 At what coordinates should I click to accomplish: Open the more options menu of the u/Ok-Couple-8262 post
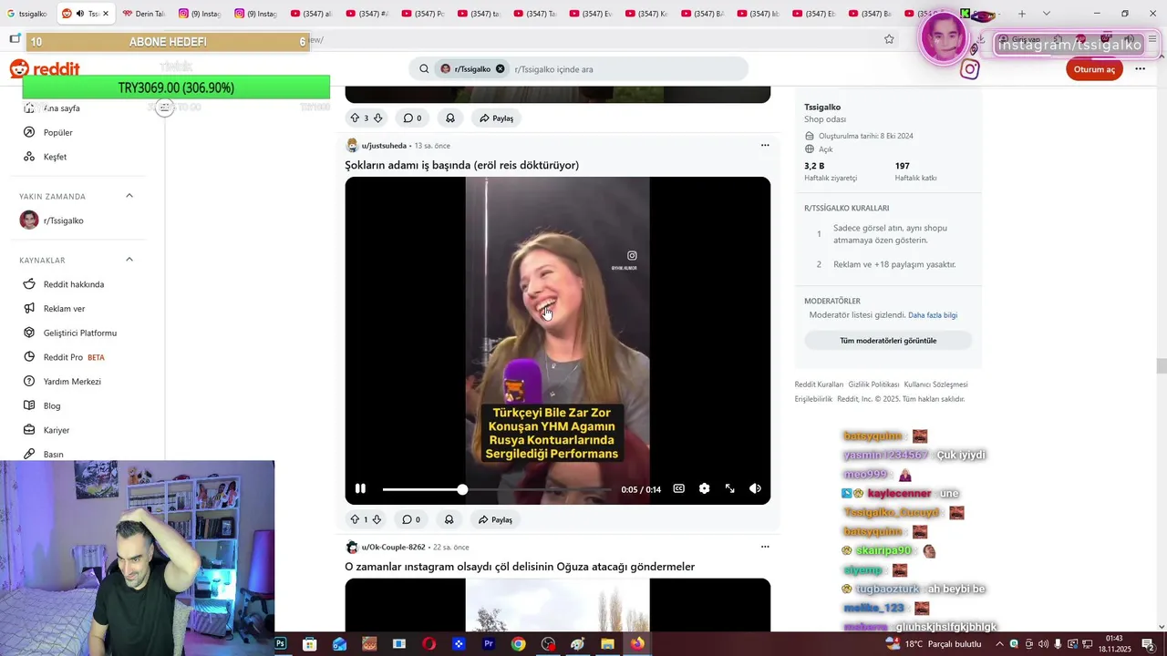click(765, 547)
